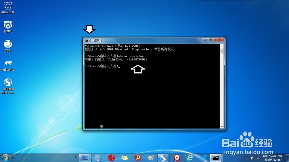Click the taskbar toolbar grip handle
The image size is (289, 162).
(x=76, y=158)
